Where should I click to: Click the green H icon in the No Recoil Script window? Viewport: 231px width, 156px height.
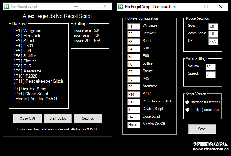point(7,6)
